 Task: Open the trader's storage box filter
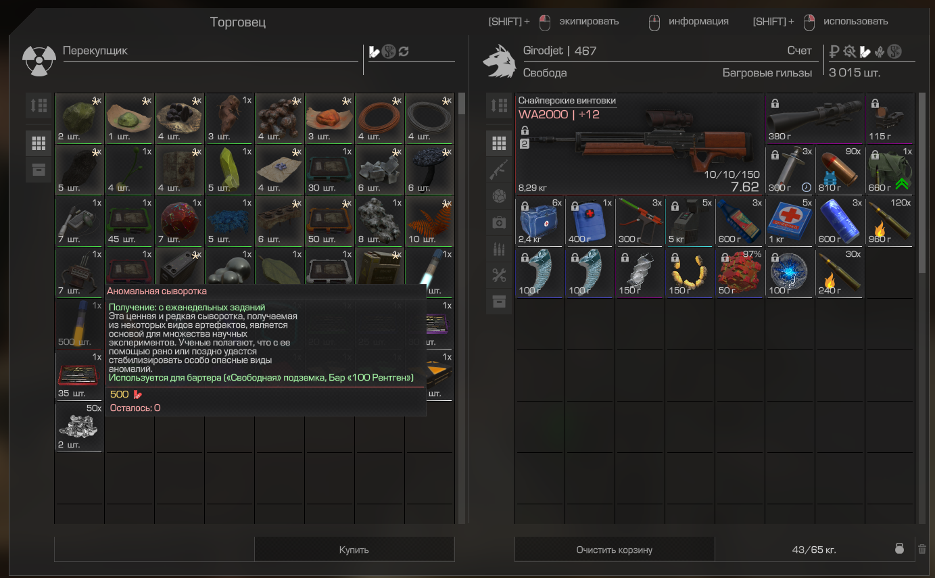pyautogui.click(x=39, y=169)
